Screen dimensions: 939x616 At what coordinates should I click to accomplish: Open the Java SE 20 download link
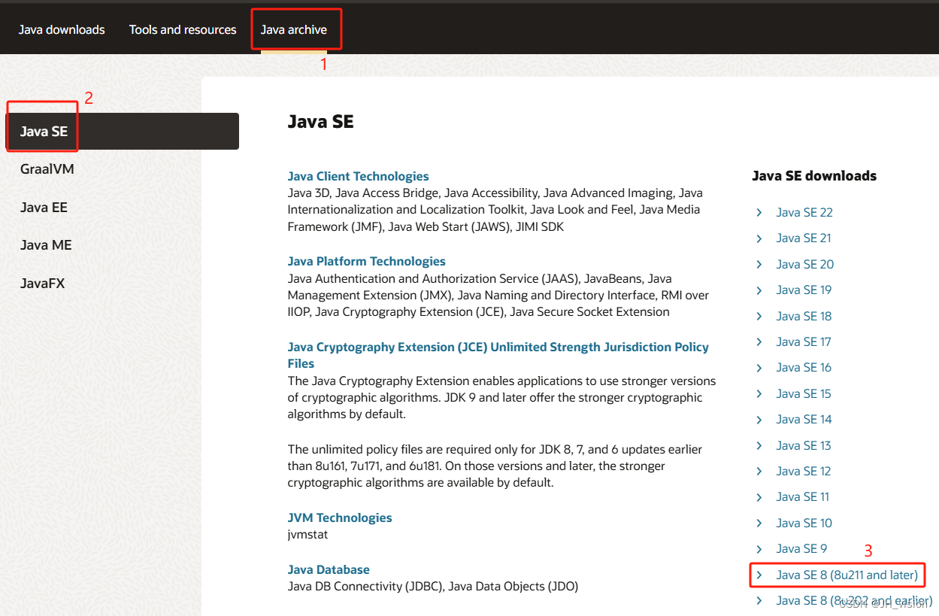(805, 265)
